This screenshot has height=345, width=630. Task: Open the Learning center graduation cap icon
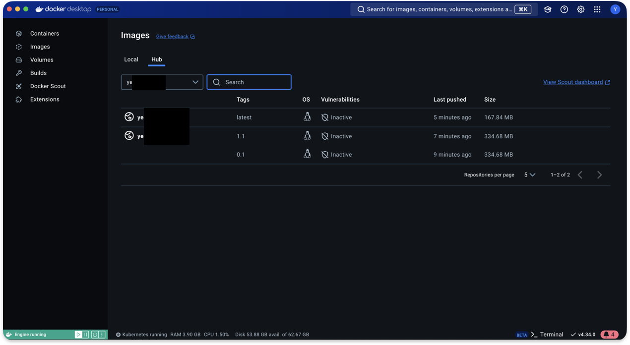[548, 9]
